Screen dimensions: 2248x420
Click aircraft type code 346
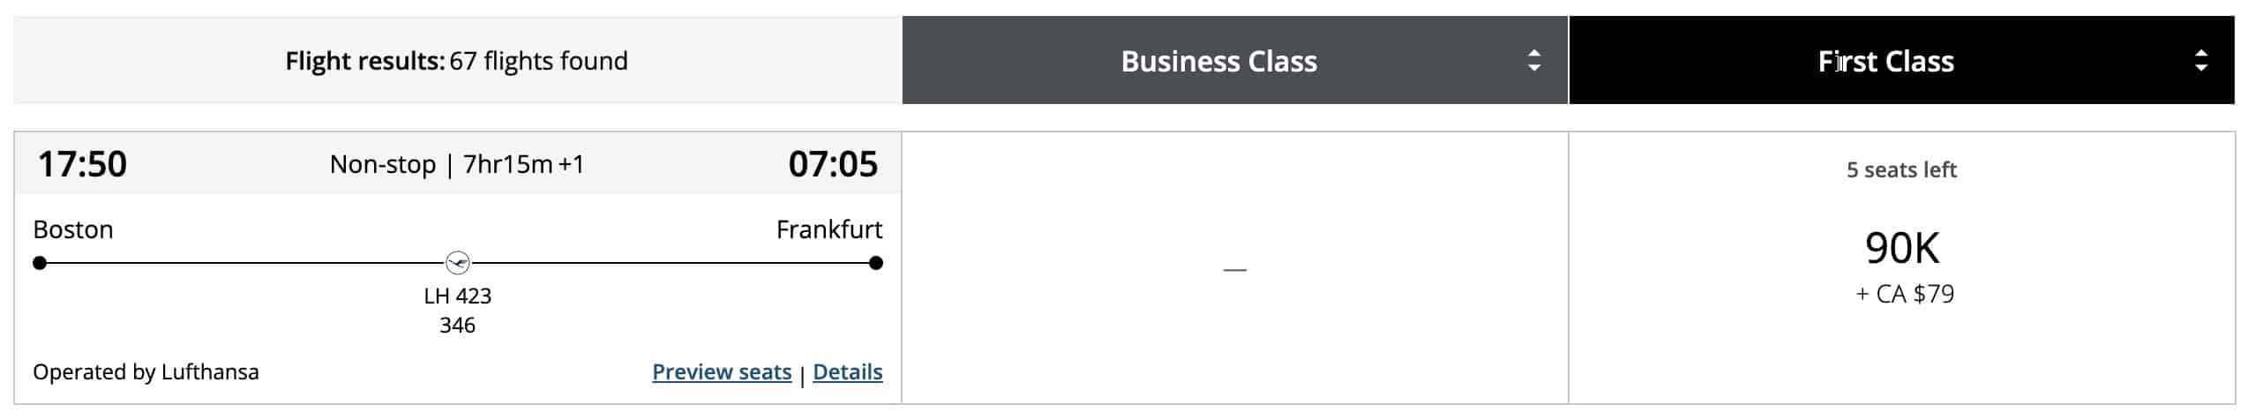pos(457,326)
